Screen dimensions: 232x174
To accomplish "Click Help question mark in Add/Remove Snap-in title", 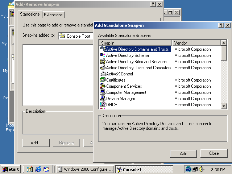I will 153,4.
